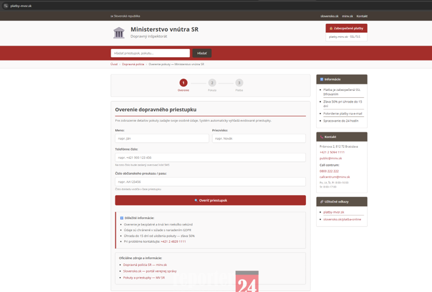Image resolution: width=432 pixels, height=292 pixels.
Task: Open slovensko.sk in the top navigation
Action: (x=329, y=16)
